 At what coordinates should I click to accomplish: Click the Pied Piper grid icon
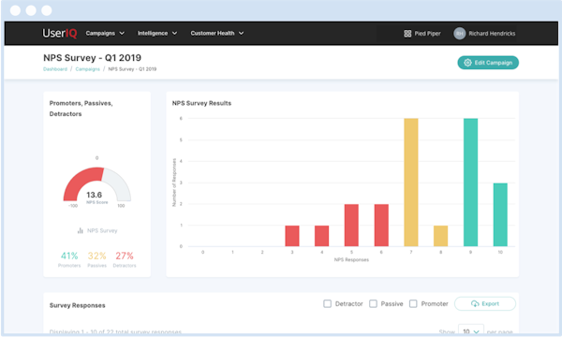click(407, 34)
